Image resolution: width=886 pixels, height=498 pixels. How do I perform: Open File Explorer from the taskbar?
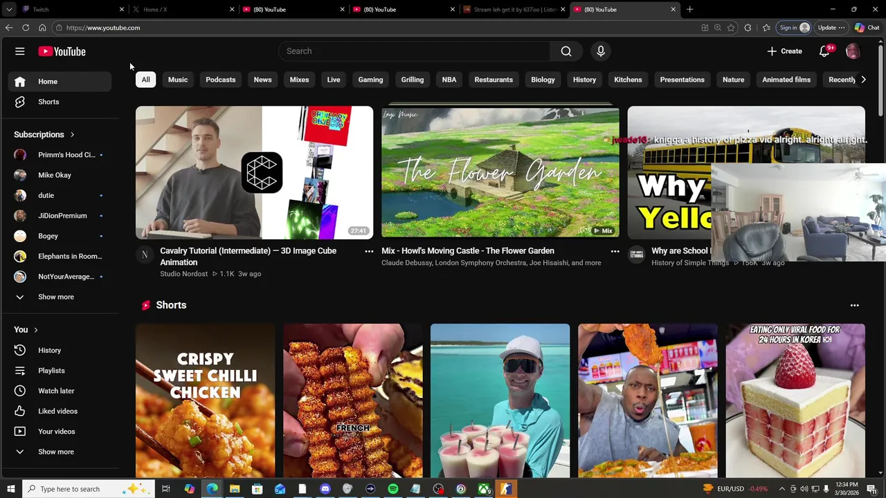point(235,489)
